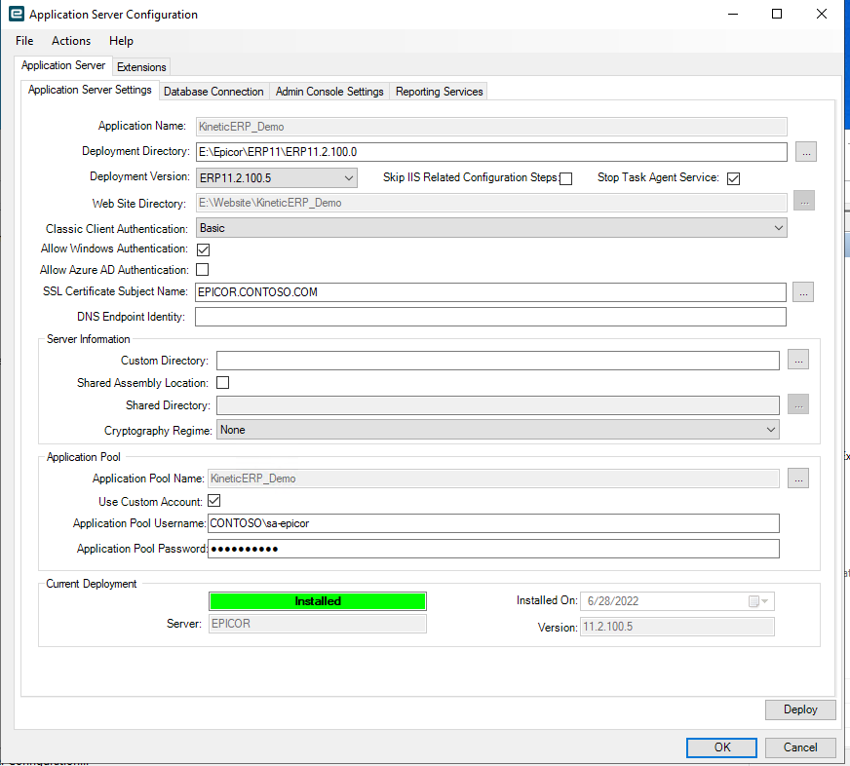Minimize the Application Server Configuration window
Screen dimensions: 850x766
pos(733,14)
